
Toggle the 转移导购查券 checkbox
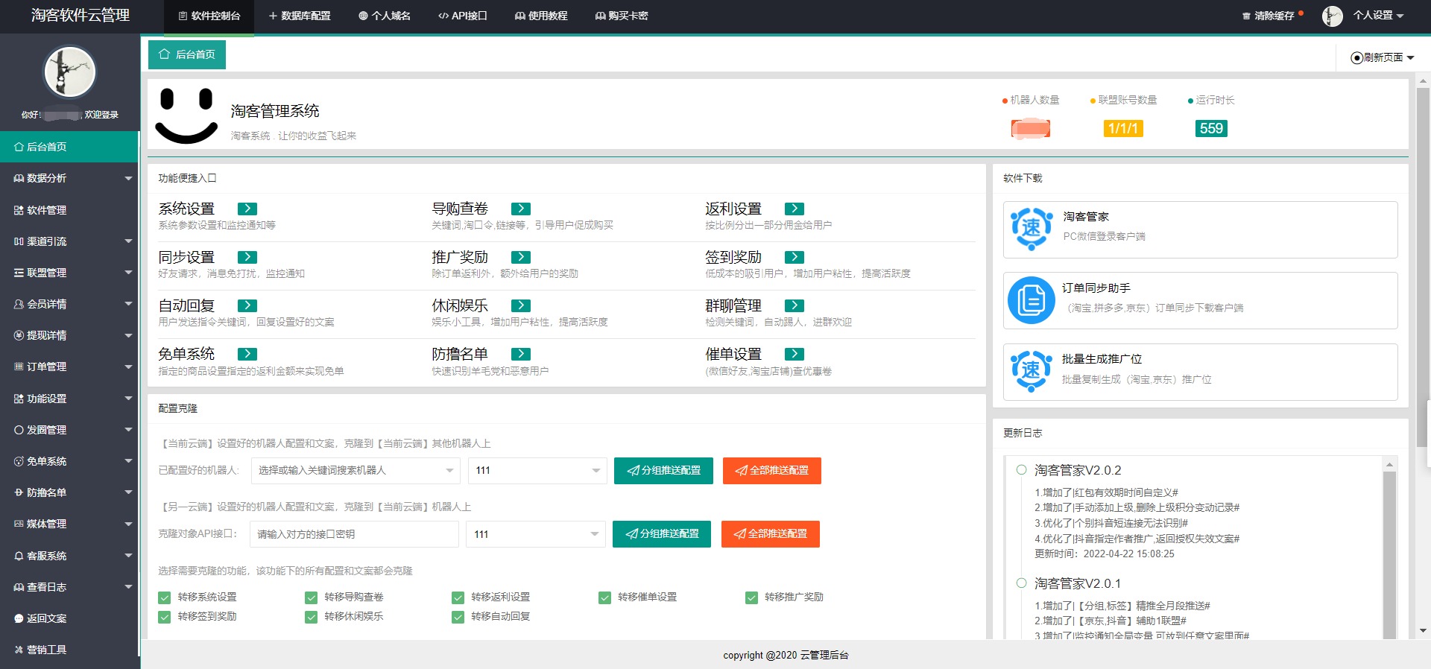pos(312,597)
